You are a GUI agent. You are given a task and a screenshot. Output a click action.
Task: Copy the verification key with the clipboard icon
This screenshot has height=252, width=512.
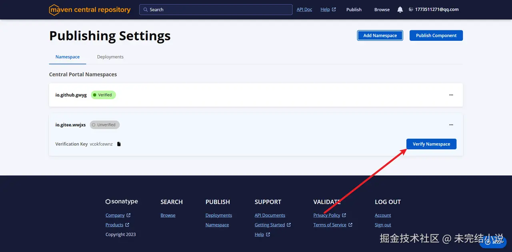click(119, 144)
